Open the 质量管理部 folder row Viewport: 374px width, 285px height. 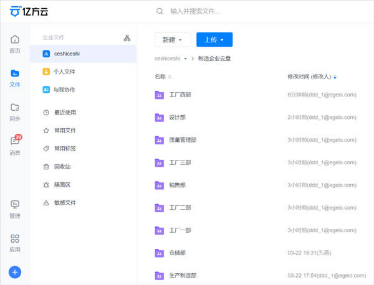183,140
